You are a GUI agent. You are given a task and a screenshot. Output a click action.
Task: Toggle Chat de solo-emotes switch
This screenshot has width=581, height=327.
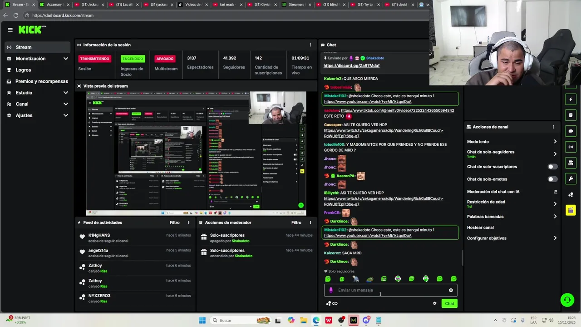point(552,179)
